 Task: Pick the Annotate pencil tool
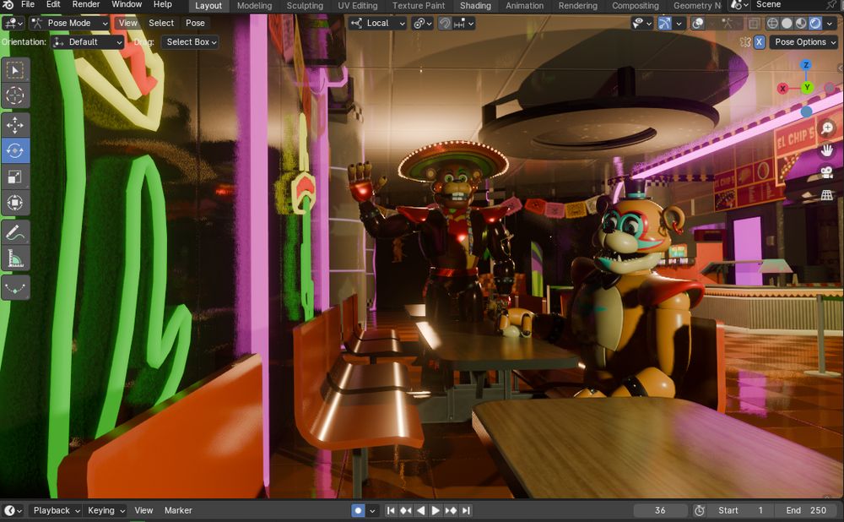(15, 232)
